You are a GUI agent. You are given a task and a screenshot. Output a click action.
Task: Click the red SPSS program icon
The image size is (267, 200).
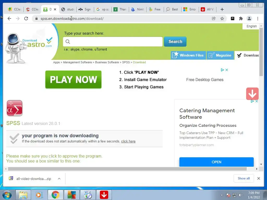15,108
